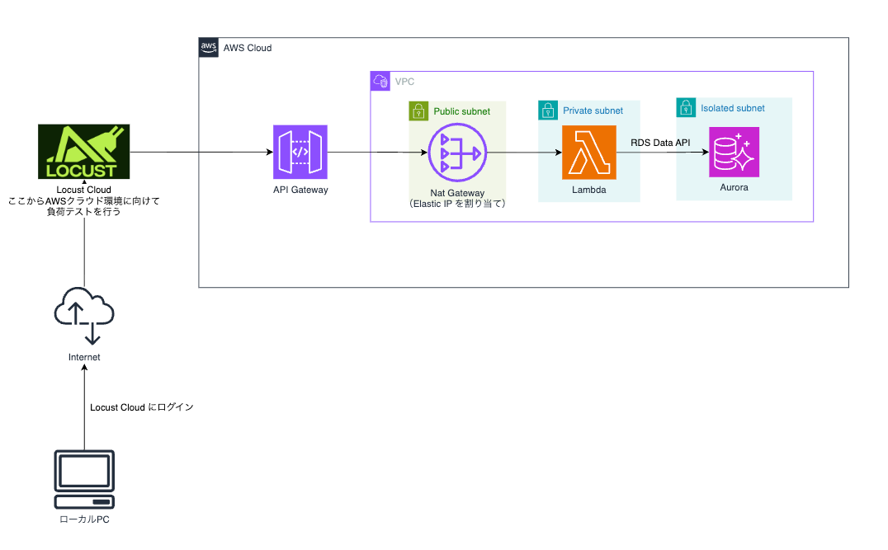This screenshot has height=550, width=888.
Task: Click the 'Elastic IP を割り当て' text
Action: coord(457,204)
